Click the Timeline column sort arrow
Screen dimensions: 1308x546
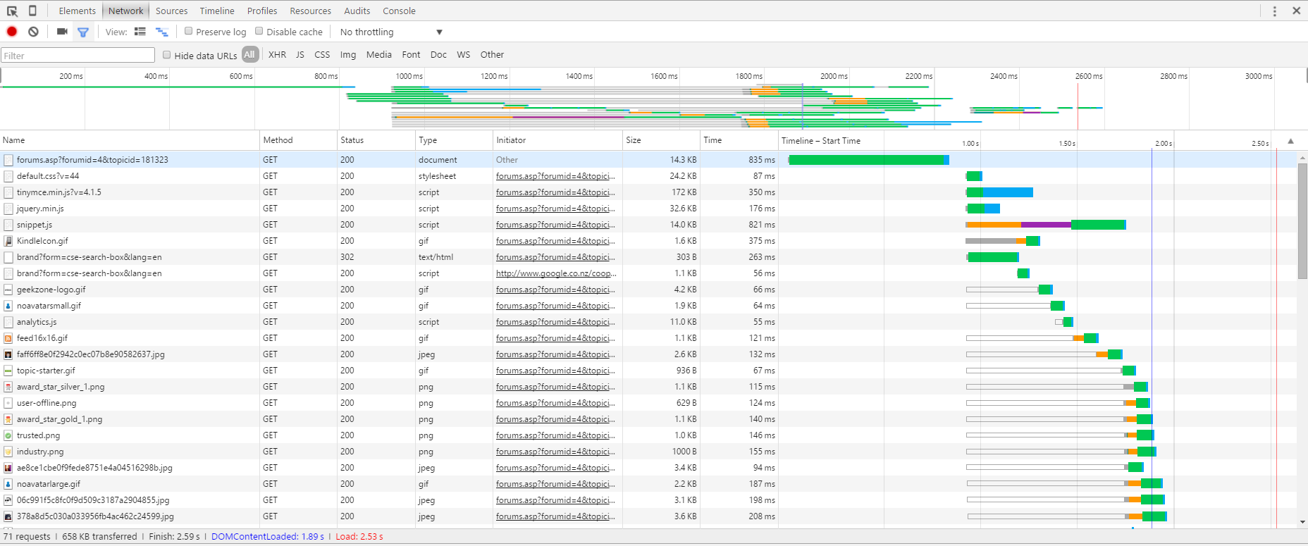coord(1290,141)
